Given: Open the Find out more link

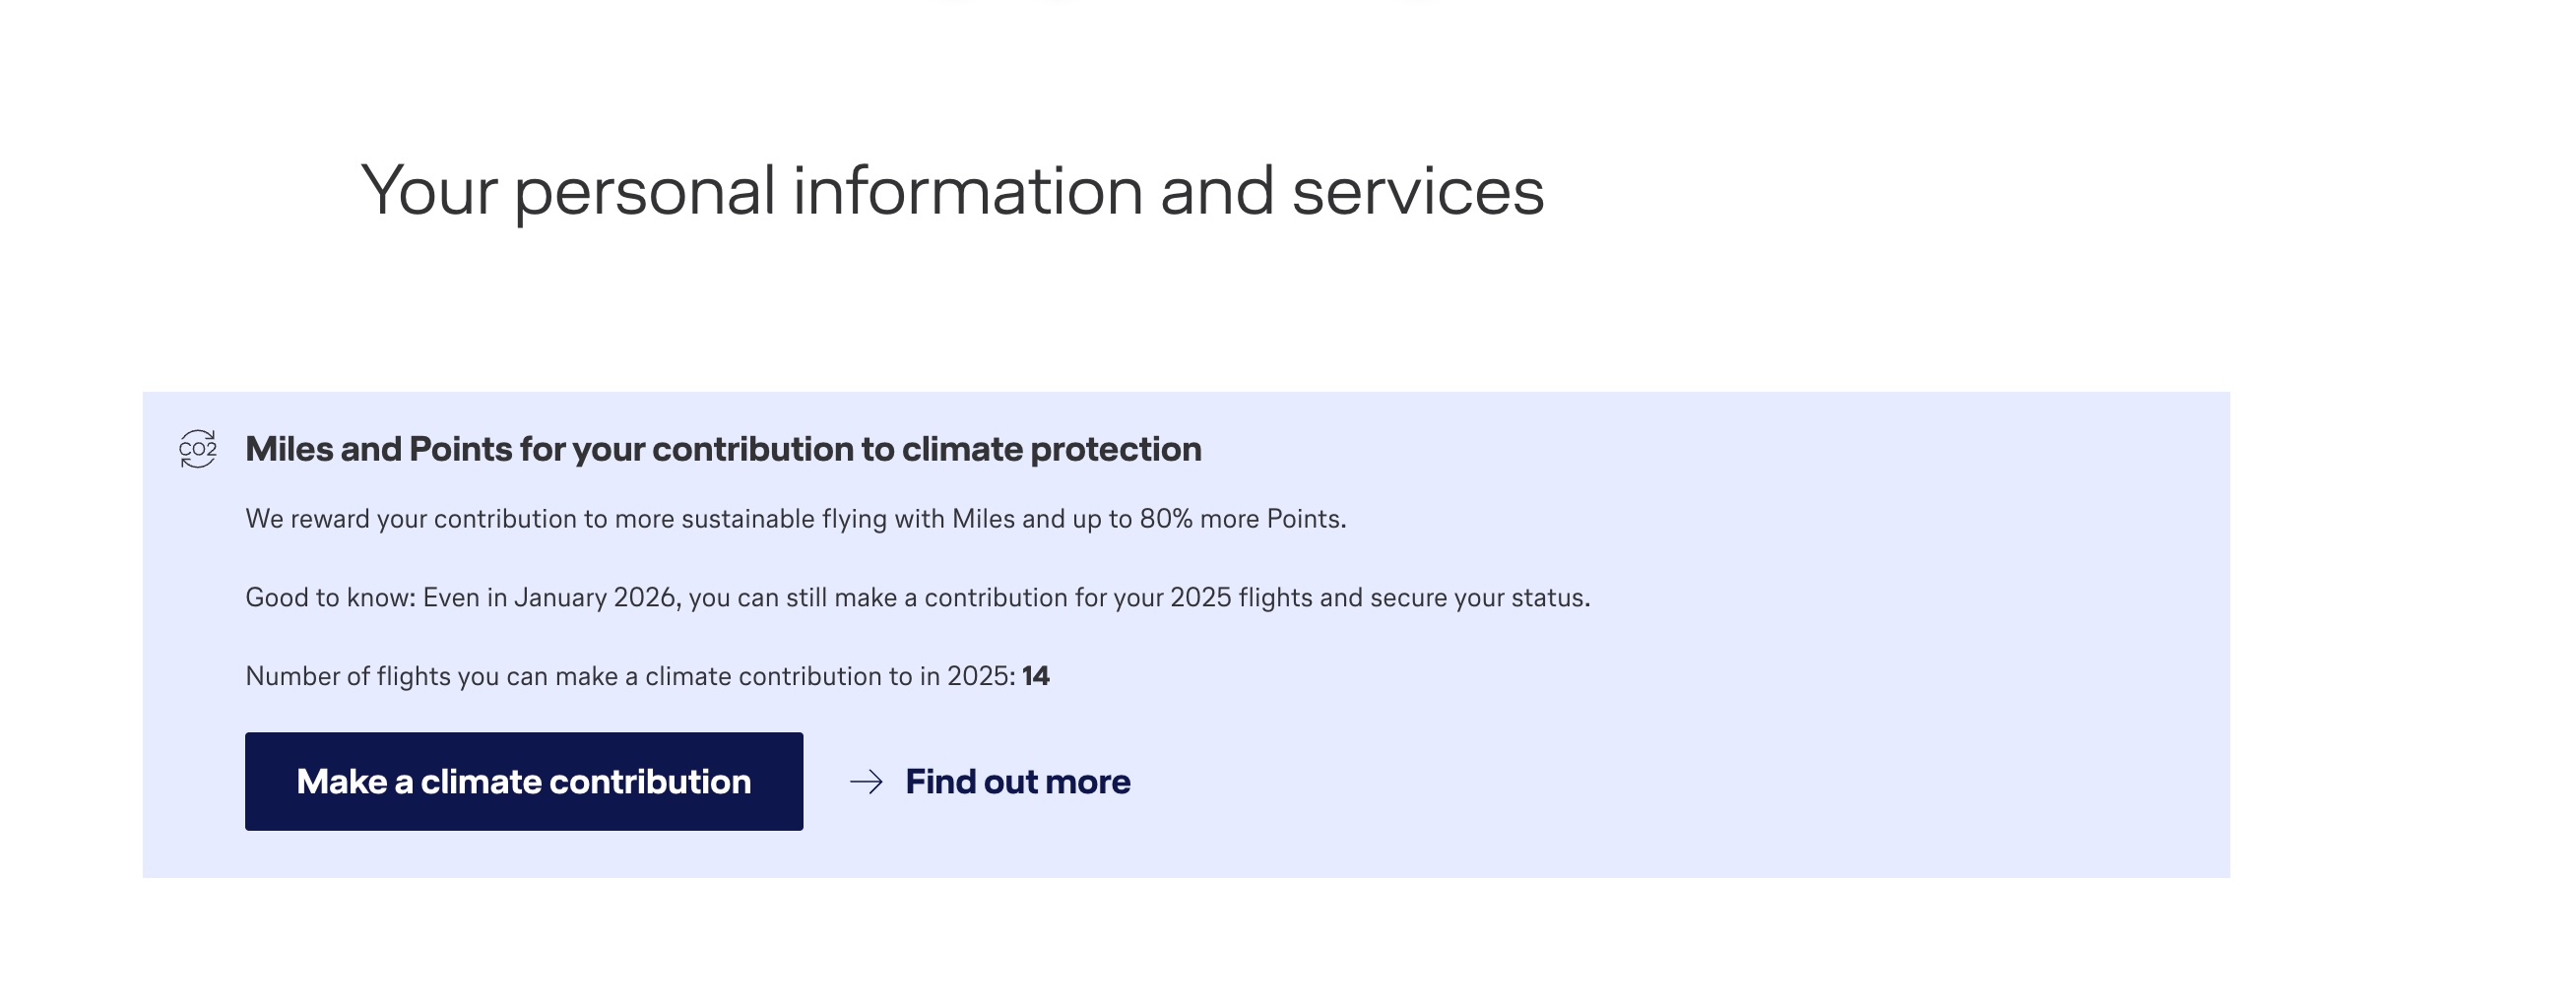Looking at the screenshot, I should point(1017,782).
